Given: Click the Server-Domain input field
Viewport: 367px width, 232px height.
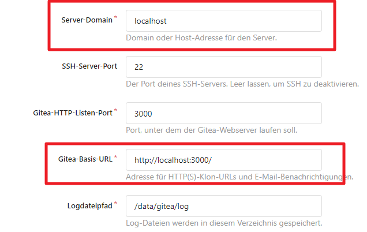Looking at the screenshot, I should coord(224,21).
